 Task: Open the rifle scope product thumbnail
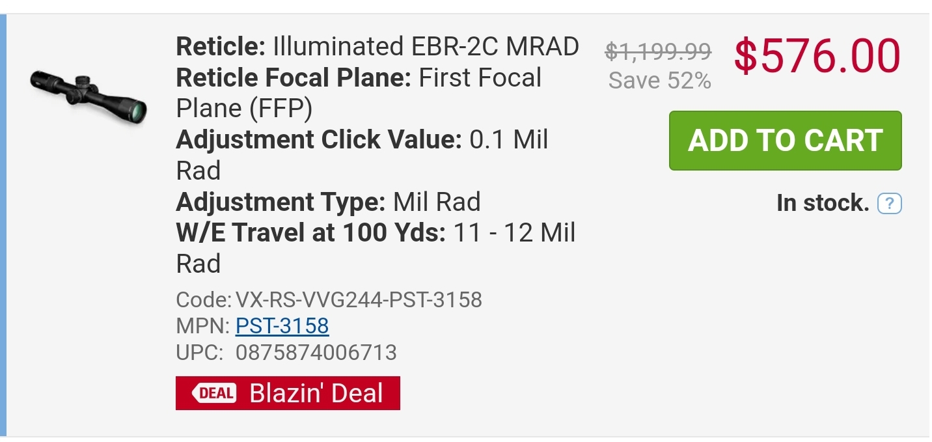(x=89, y=96)
